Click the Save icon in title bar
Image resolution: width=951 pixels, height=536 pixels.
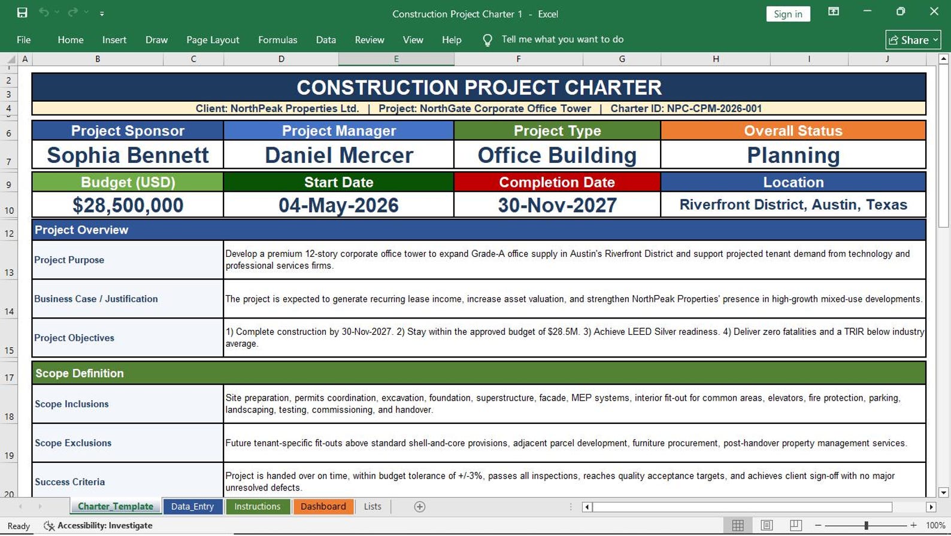pyautogui.click(x=22, y=13)
